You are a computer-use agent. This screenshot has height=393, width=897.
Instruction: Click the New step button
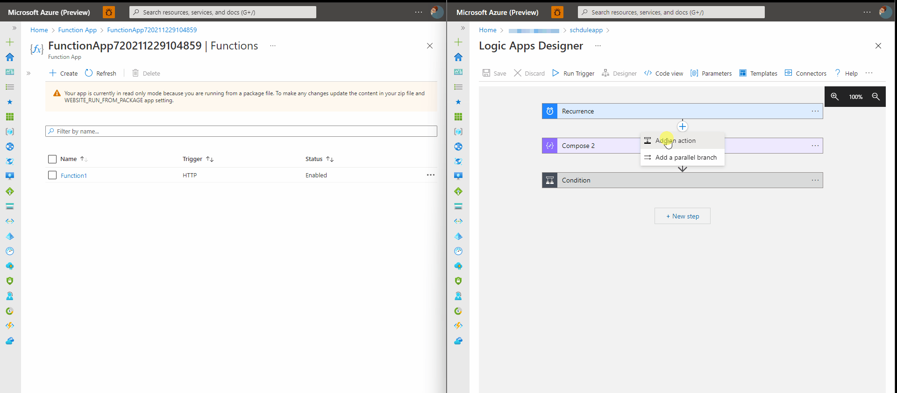(683, 216)
